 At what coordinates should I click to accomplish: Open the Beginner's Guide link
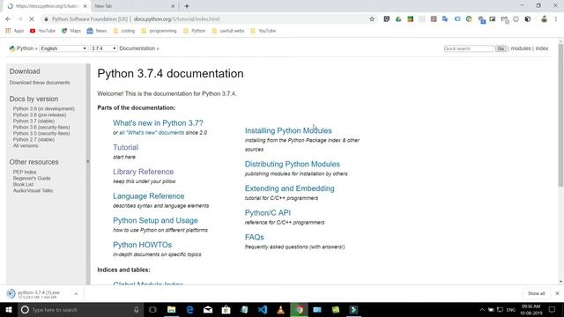[32, 178]
